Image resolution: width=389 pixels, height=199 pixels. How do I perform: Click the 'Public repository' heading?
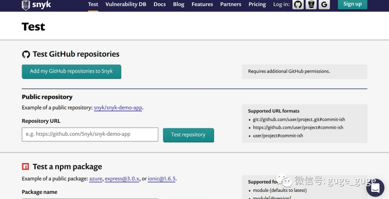pos(47,97)
